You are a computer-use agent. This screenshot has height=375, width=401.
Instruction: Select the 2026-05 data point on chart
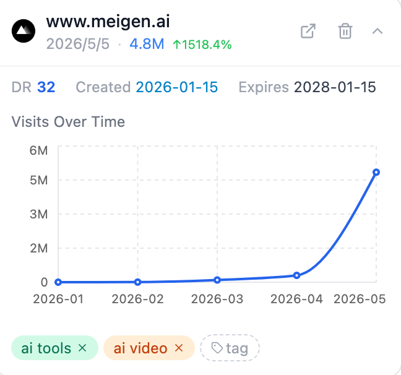tap(376, 172)
